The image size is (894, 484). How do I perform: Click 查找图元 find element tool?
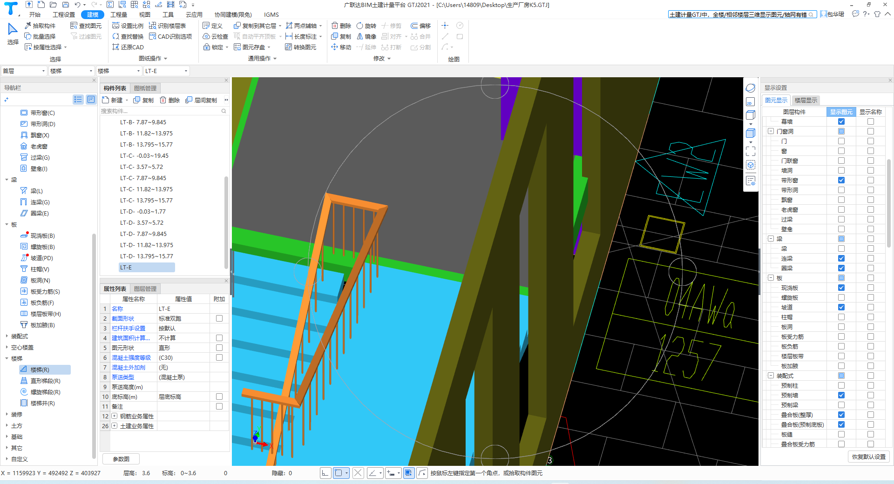point(86,26)
